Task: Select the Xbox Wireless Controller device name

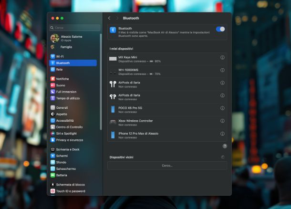Action: [x=135, y=121]
